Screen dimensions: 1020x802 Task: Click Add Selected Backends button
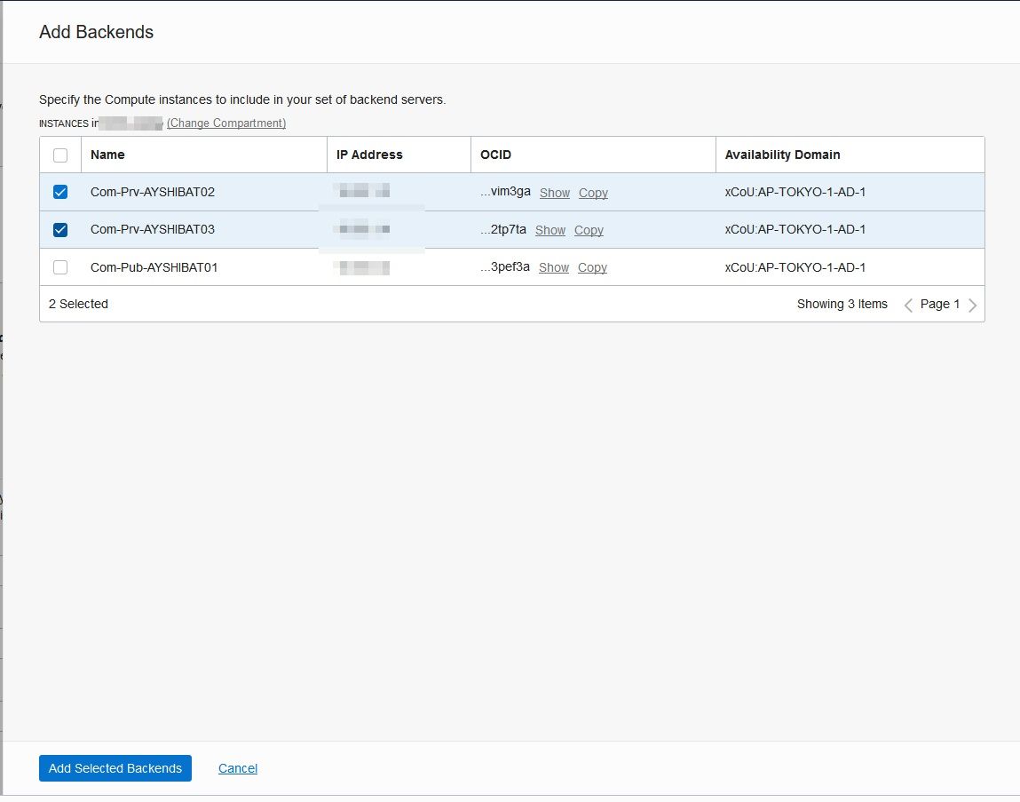coord(115,768)
